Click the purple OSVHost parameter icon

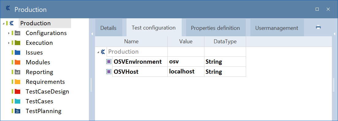[x=109, y=72]
